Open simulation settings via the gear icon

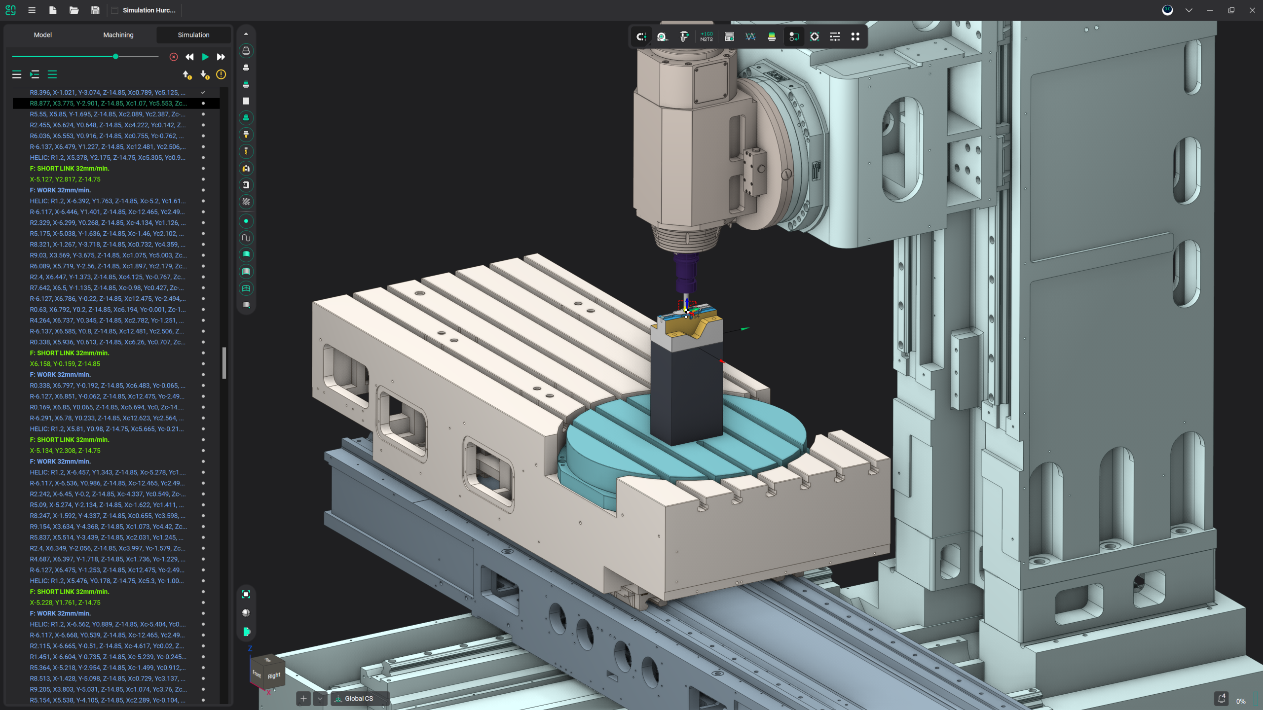click(x=815, y=36)
